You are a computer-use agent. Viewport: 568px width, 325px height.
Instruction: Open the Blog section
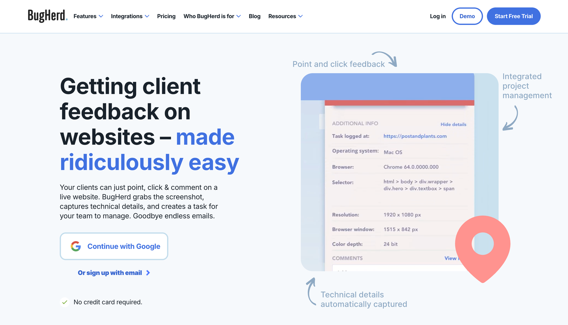pyautogui.click(x=254, y=16)
